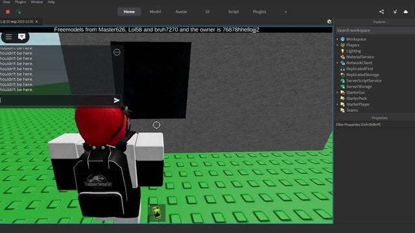Image resolution: width=415 pixels, height=233 pixels.
Task: Switch to the Avatar ribbon tab
Action: click(x=182, y=12)
